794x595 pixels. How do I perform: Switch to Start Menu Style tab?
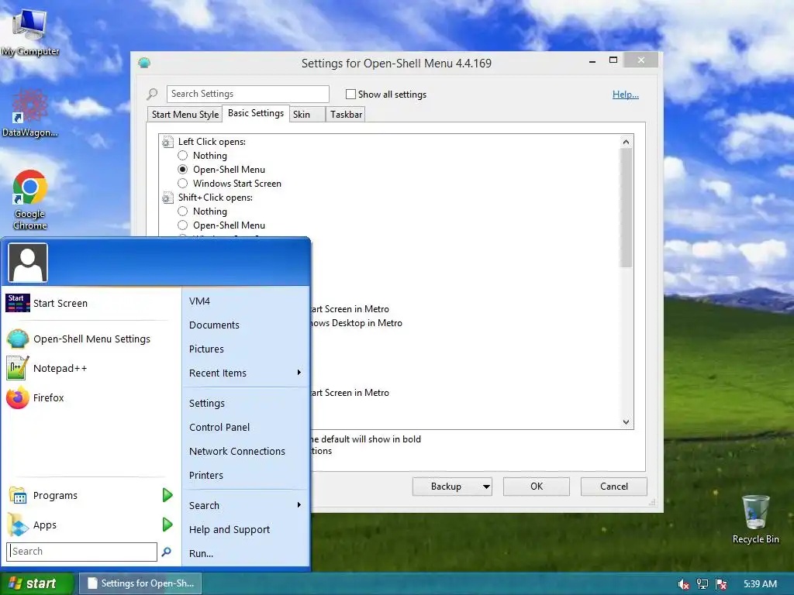pos(185,115)
